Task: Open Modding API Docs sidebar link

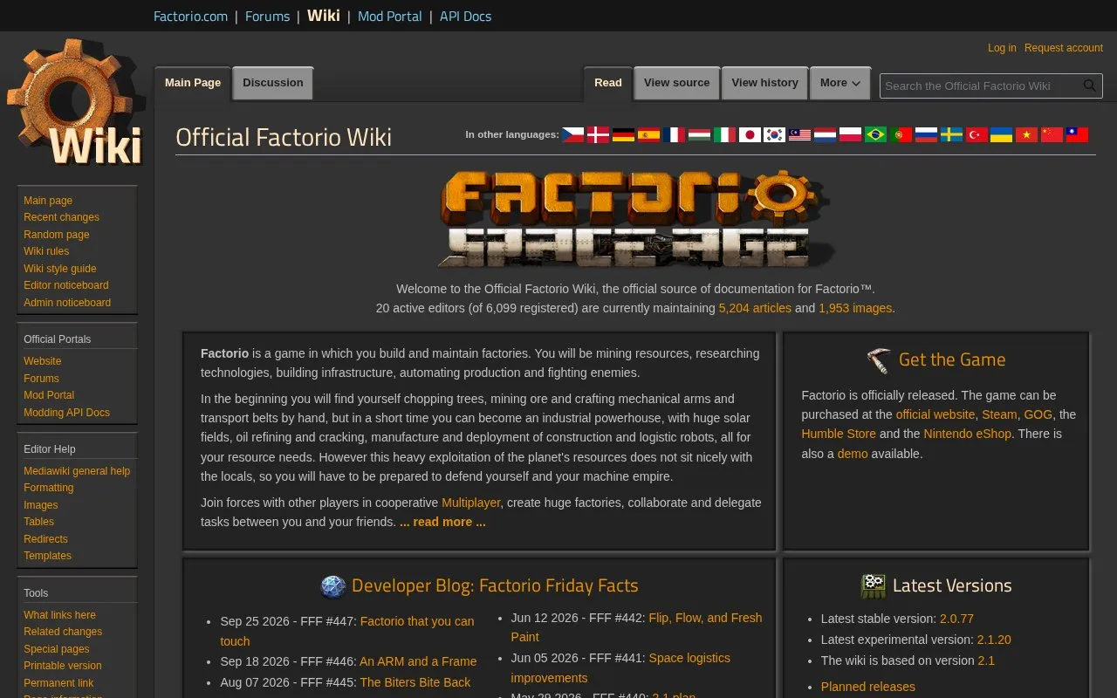Action: coord(66,413)
